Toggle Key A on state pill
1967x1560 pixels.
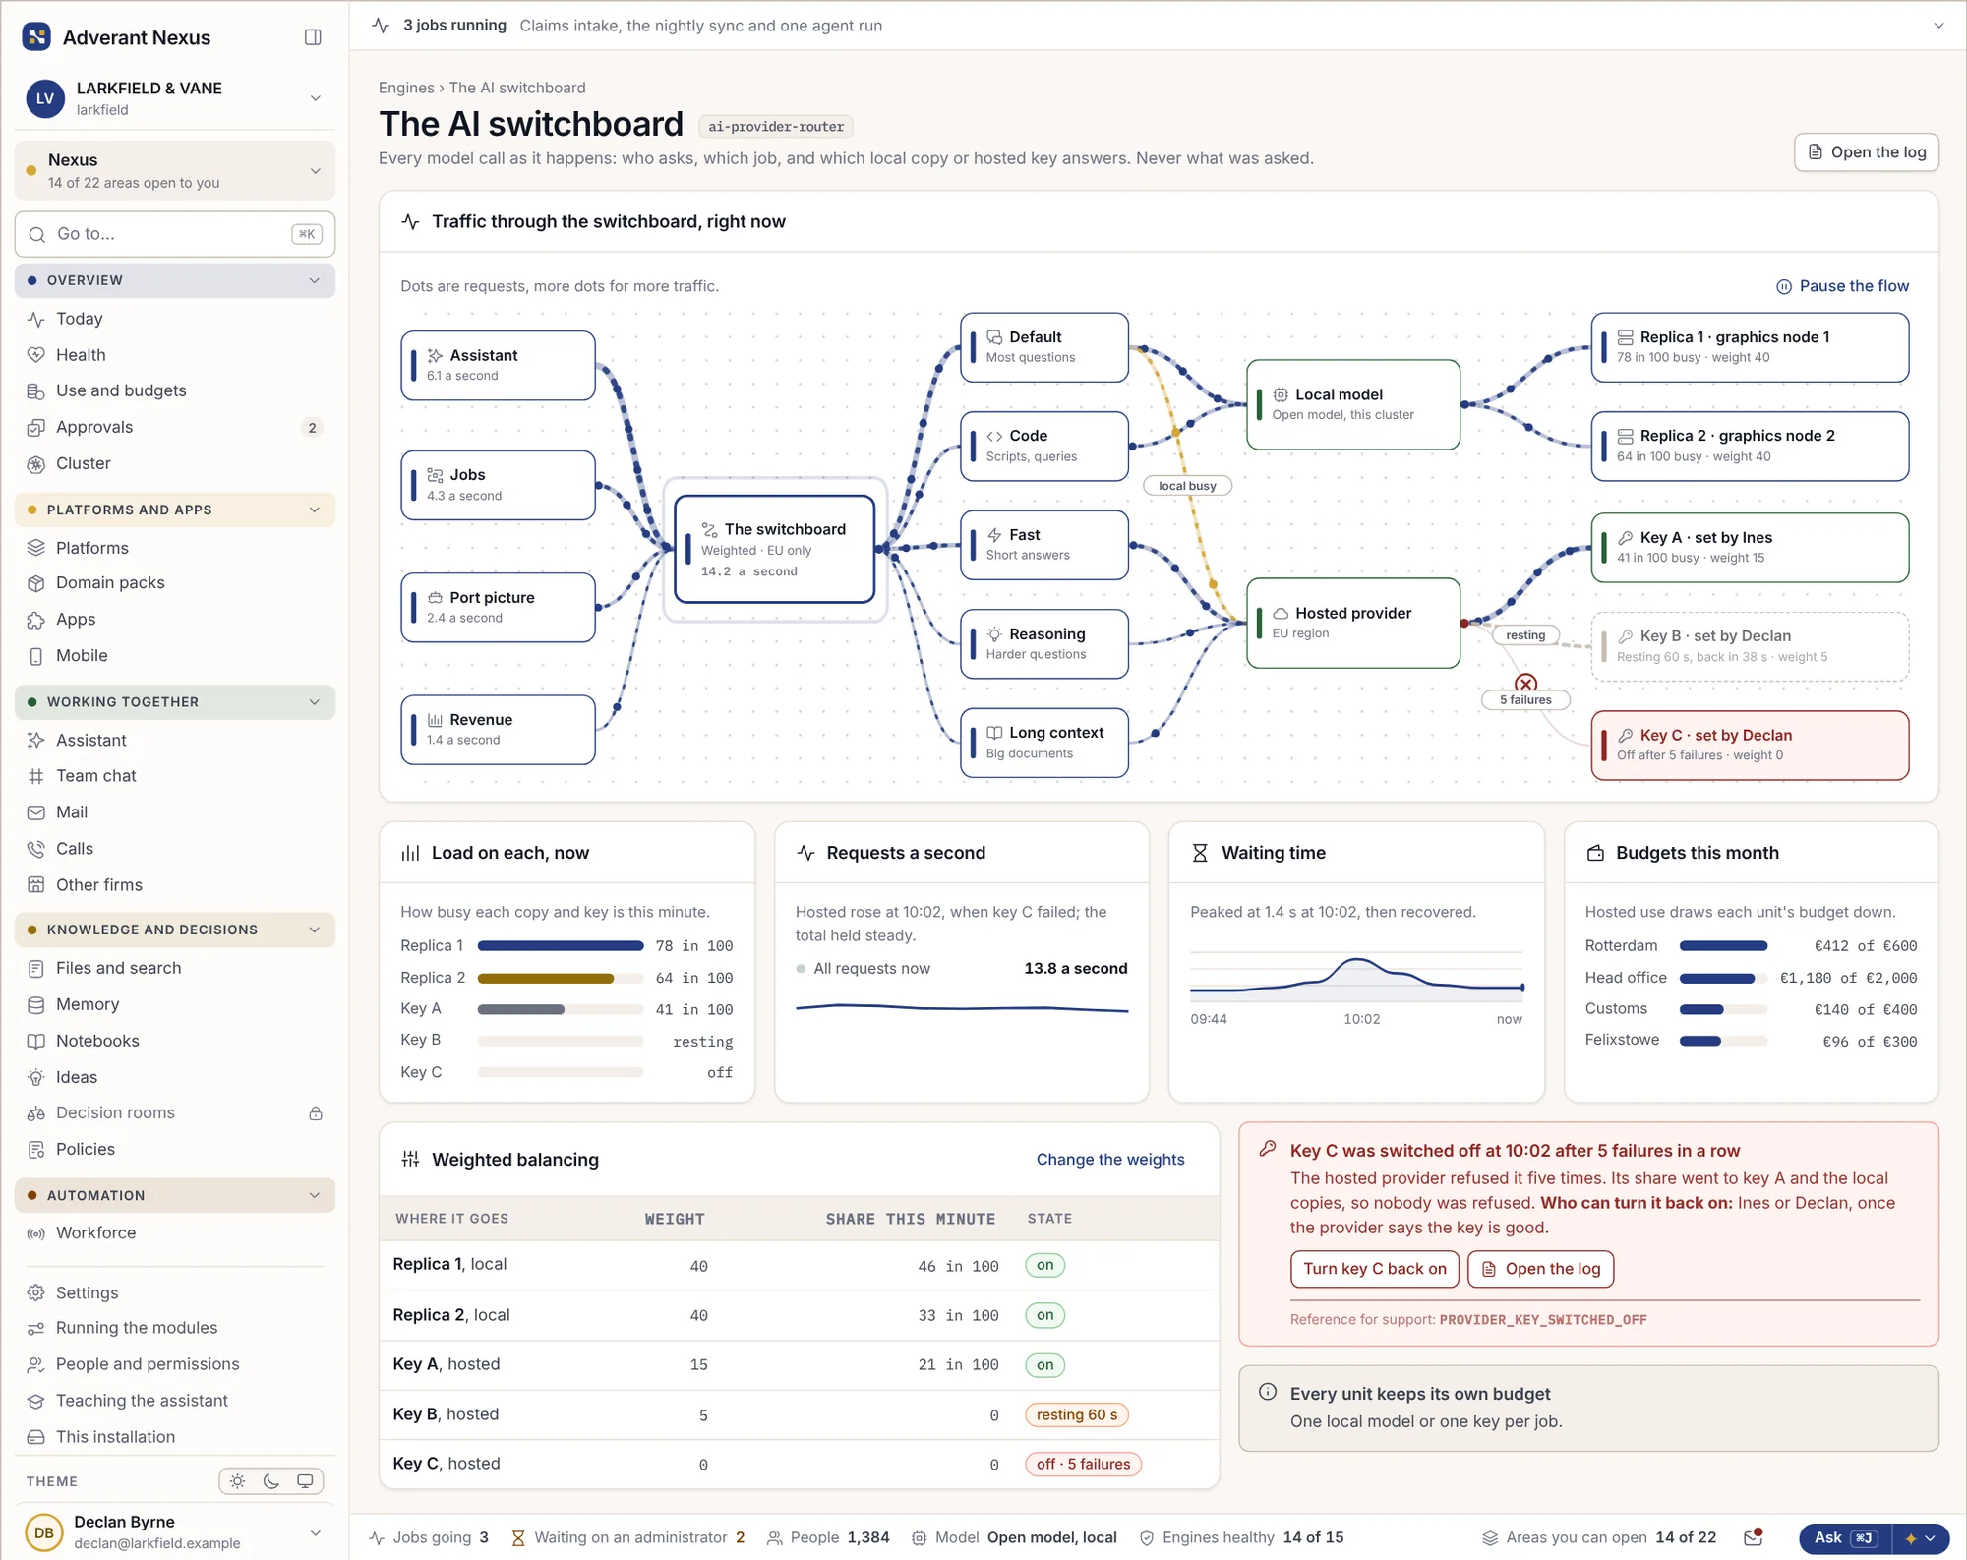point(1044,1364)
